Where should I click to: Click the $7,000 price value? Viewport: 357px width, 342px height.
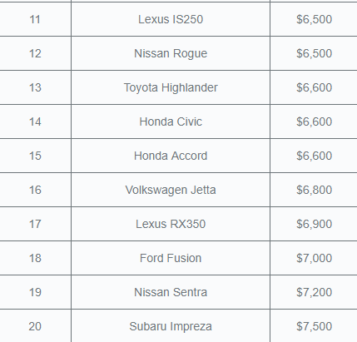point(314,258)
